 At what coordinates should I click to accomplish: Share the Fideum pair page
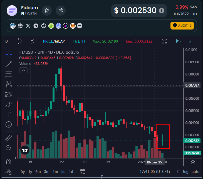coord(61,11)
